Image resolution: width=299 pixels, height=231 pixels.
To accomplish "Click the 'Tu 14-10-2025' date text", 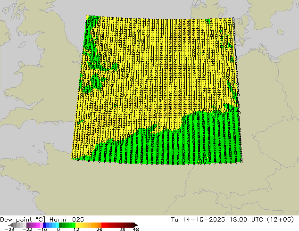I will (198, 220).
